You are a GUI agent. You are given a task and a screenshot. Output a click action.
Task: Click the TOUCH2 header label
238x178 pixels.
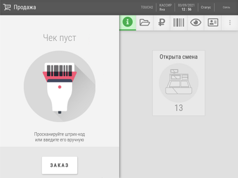pyautogui.click(x=147, y=7)
